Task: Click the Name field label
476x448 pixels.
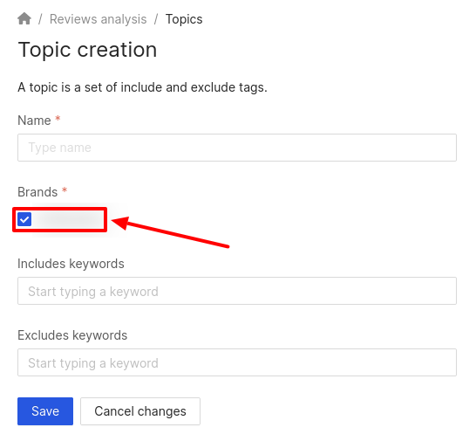Action: tap(34, 121)
